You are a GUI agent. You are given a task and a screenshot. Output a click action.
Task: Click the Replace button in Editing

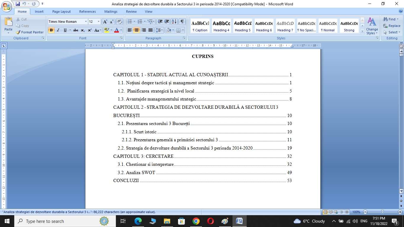click(x=392, y=26)
